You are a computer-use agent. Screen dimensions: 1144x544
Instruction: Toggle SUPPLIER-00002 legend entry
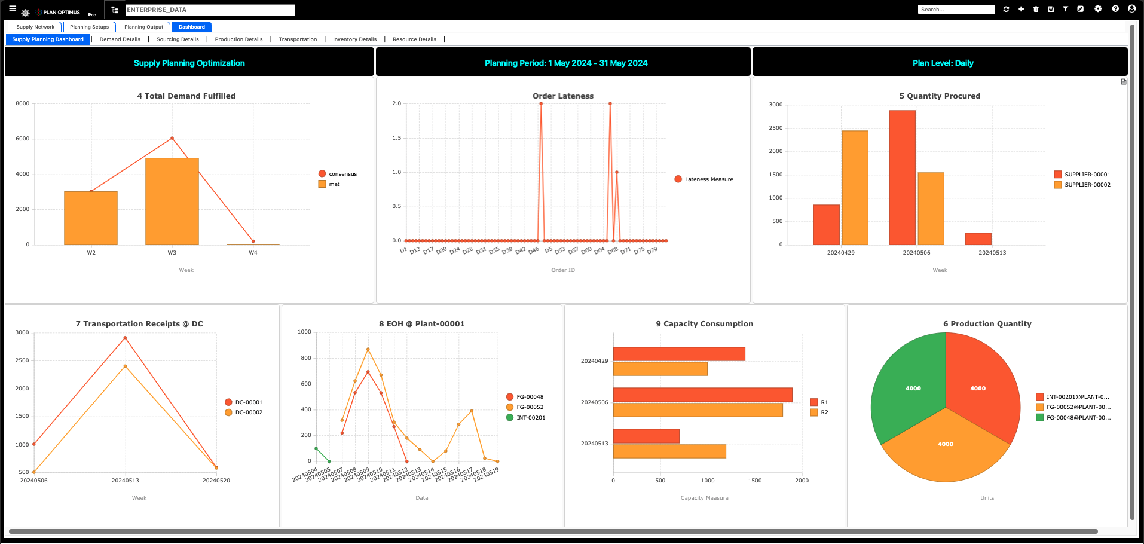click(x=1082, y=185)
